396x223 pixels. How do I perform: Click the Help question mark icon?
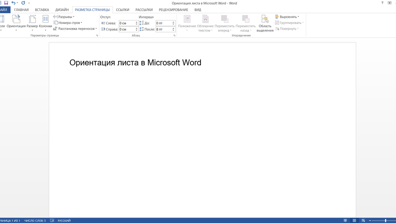382,3
